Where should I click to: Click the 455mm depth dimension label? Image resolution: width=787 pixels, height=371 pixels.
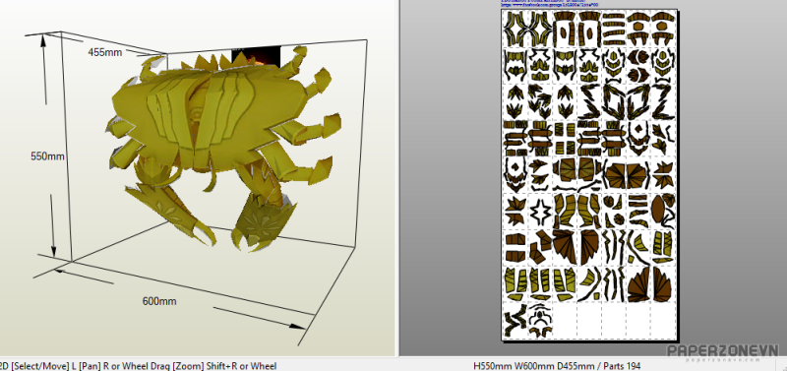105,52
